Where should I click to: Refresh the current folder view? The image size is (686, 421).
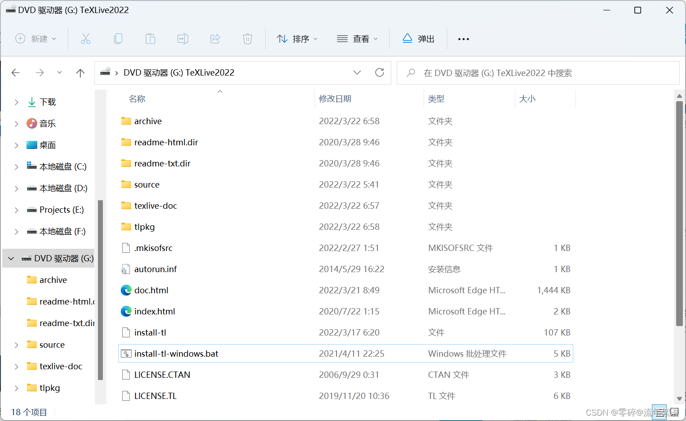tap(380, 72)
